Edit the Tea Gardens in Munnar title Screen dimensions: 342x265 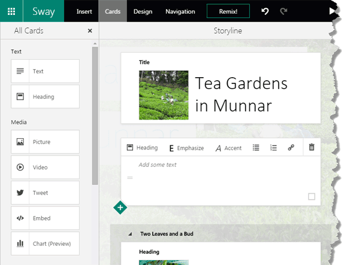click(241, 95)
